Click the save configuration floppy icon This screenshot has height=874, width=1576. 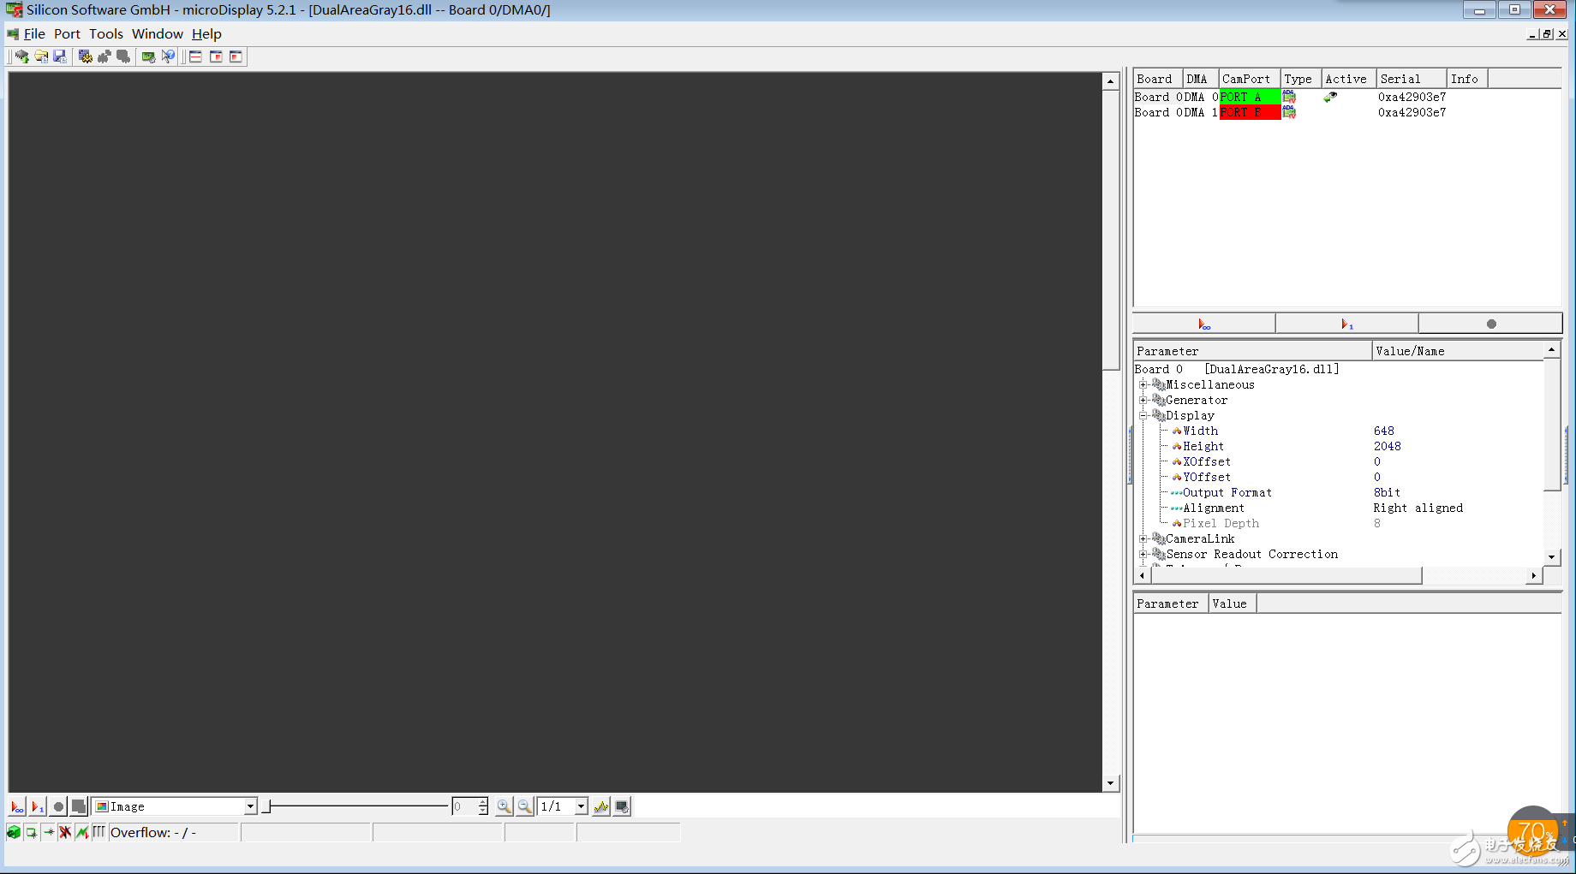[60, 56]
